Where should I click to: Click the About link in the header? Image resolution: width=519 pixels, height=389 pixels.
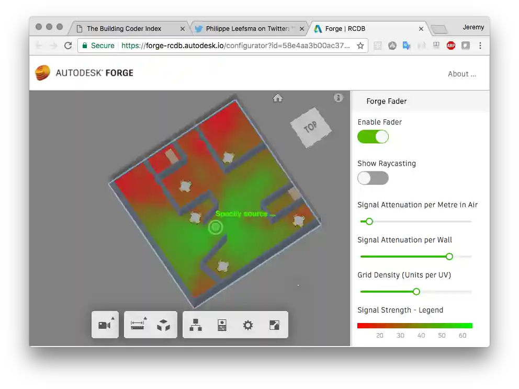462,74
